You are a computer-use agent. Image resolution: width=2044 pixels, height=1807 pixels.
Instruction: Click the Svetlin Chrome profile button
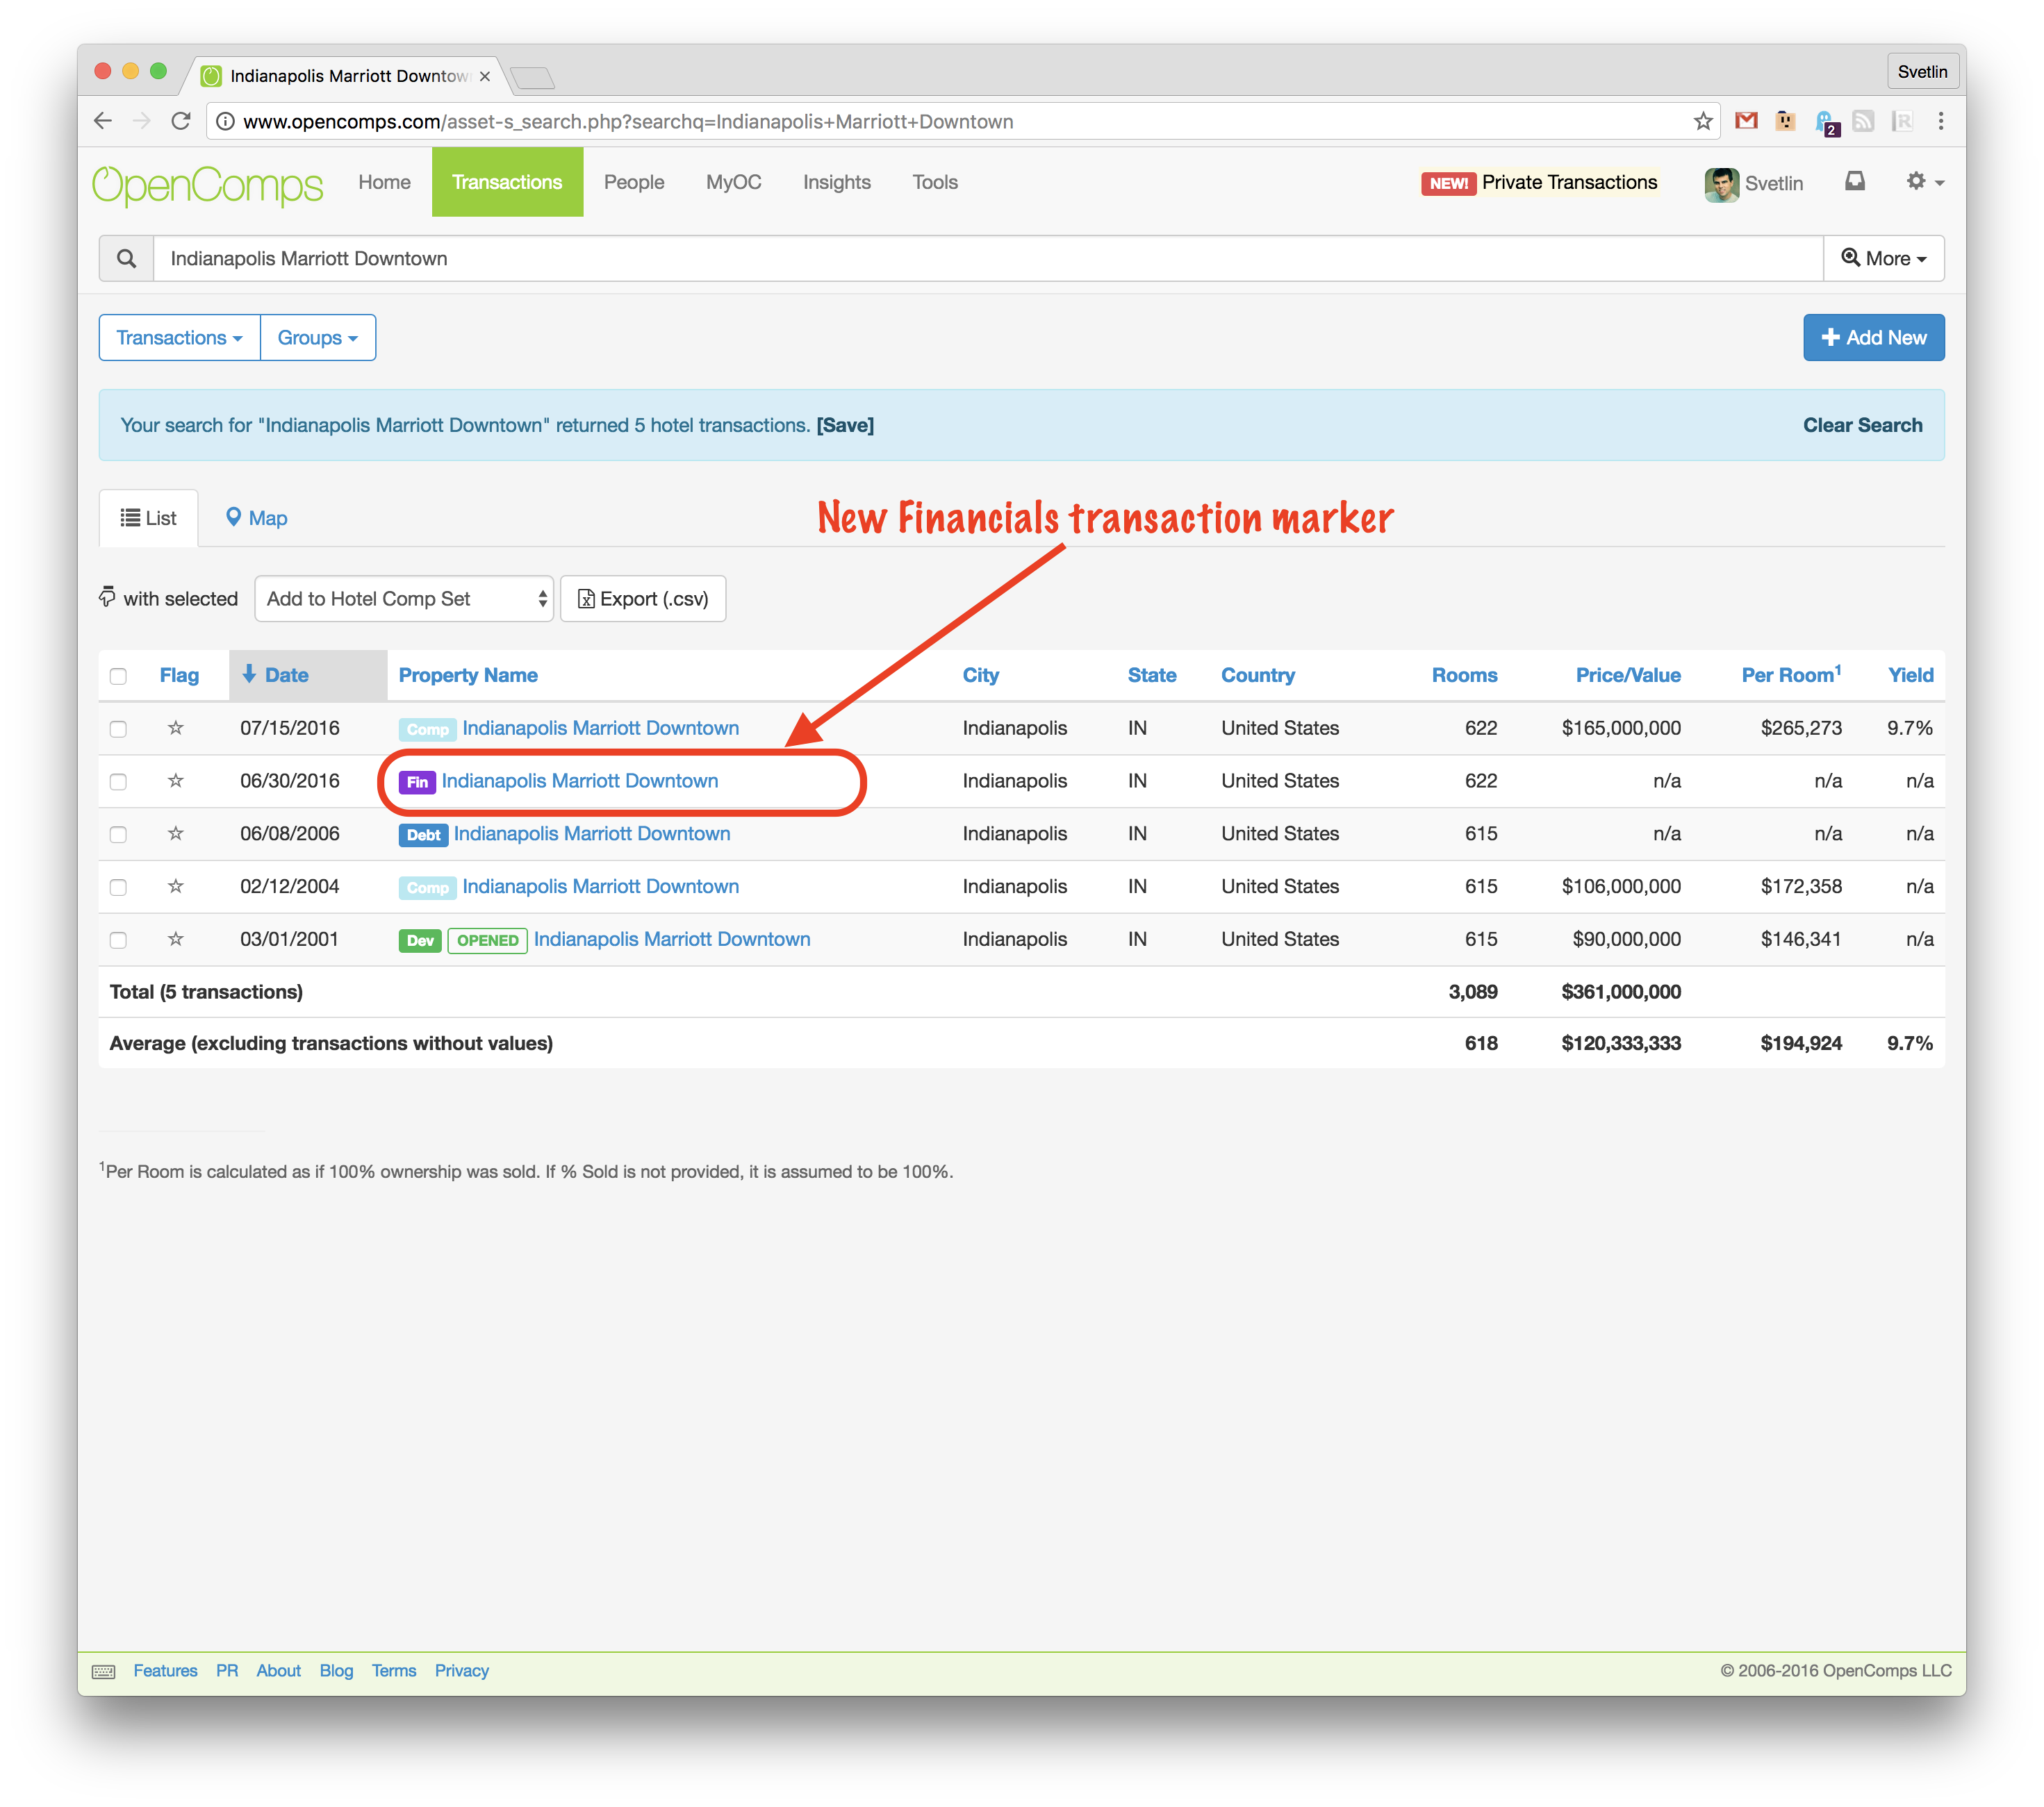[x=1922, y=72]
